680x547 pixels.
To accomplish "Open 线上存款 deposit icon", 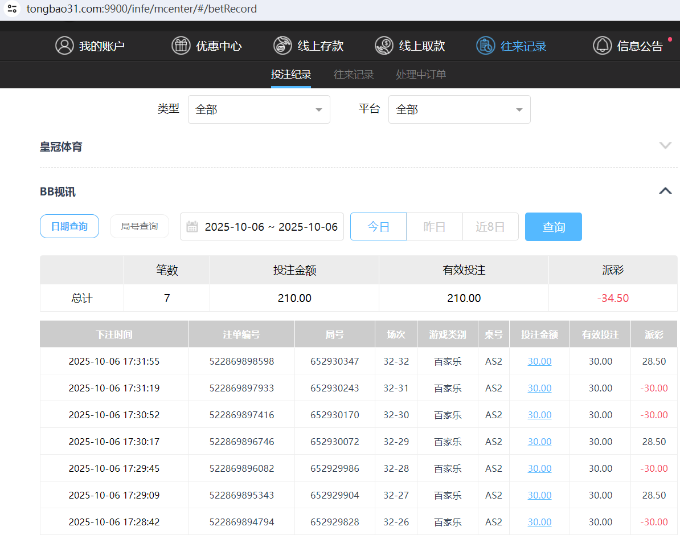I will point(282,46).
